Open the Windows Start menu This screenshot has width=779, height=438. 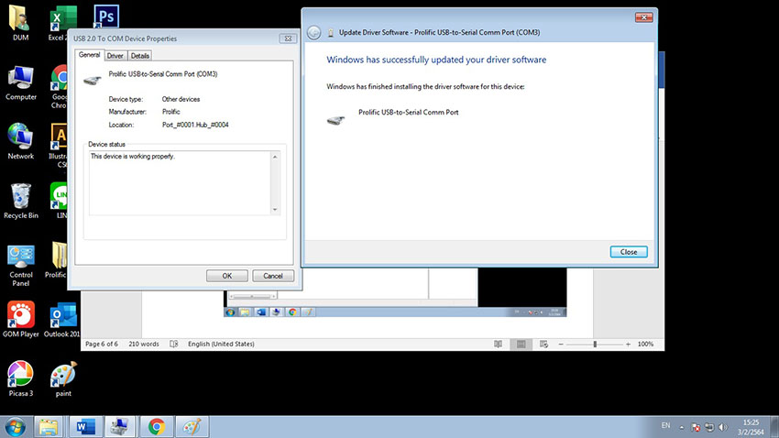15,427
